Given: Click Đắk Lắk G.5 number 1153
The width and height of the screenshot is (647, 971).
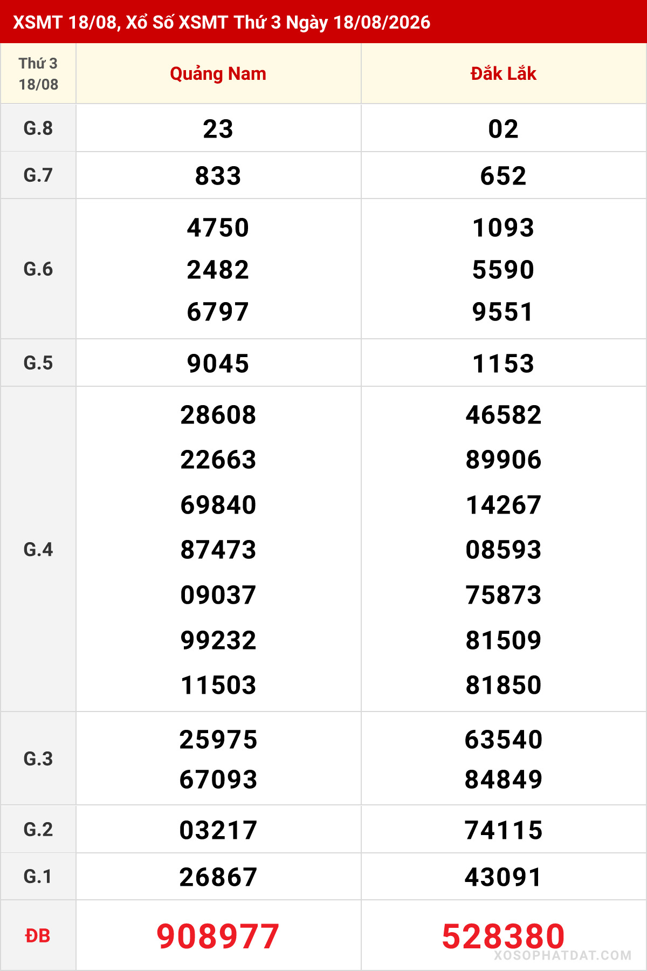Looking at the screenshot, I should point(503,364).
